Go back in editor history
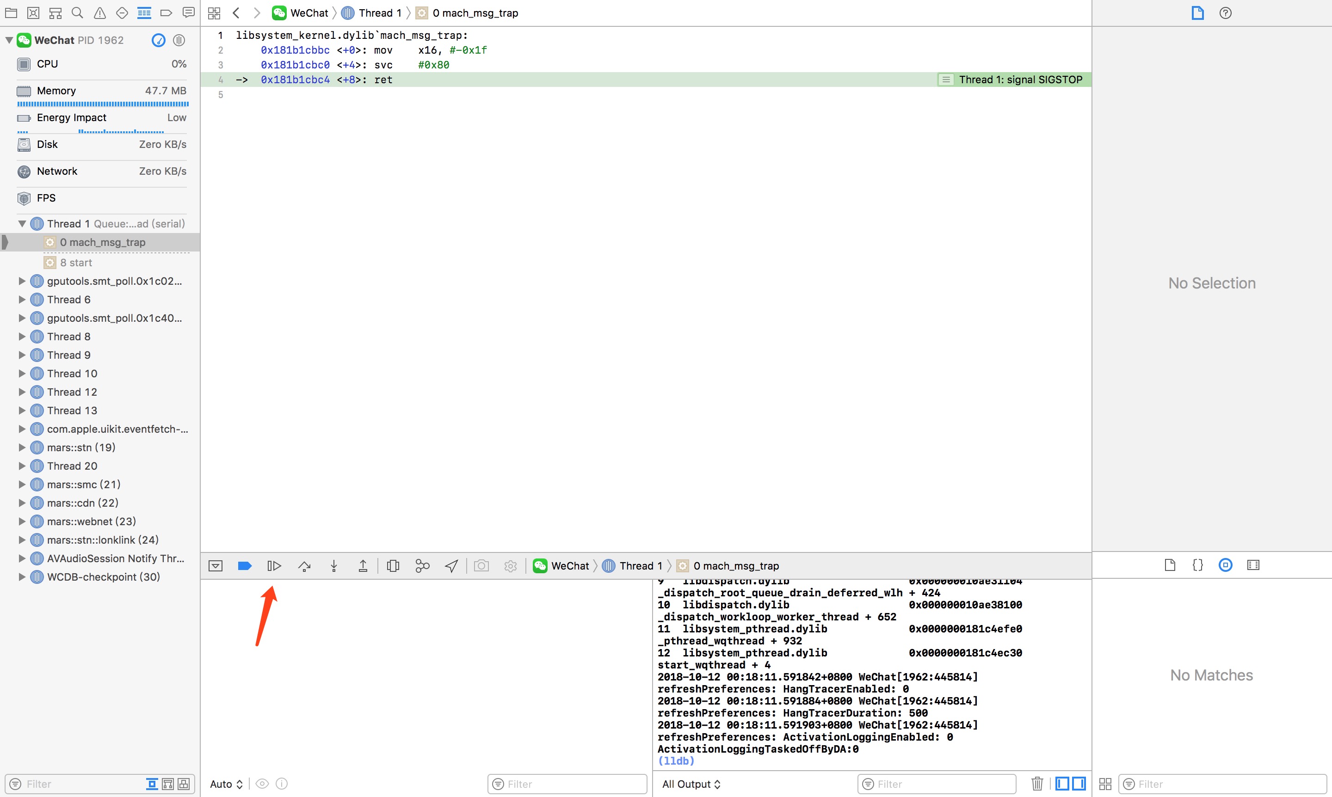1332x797 pixels. click(236, 13)
